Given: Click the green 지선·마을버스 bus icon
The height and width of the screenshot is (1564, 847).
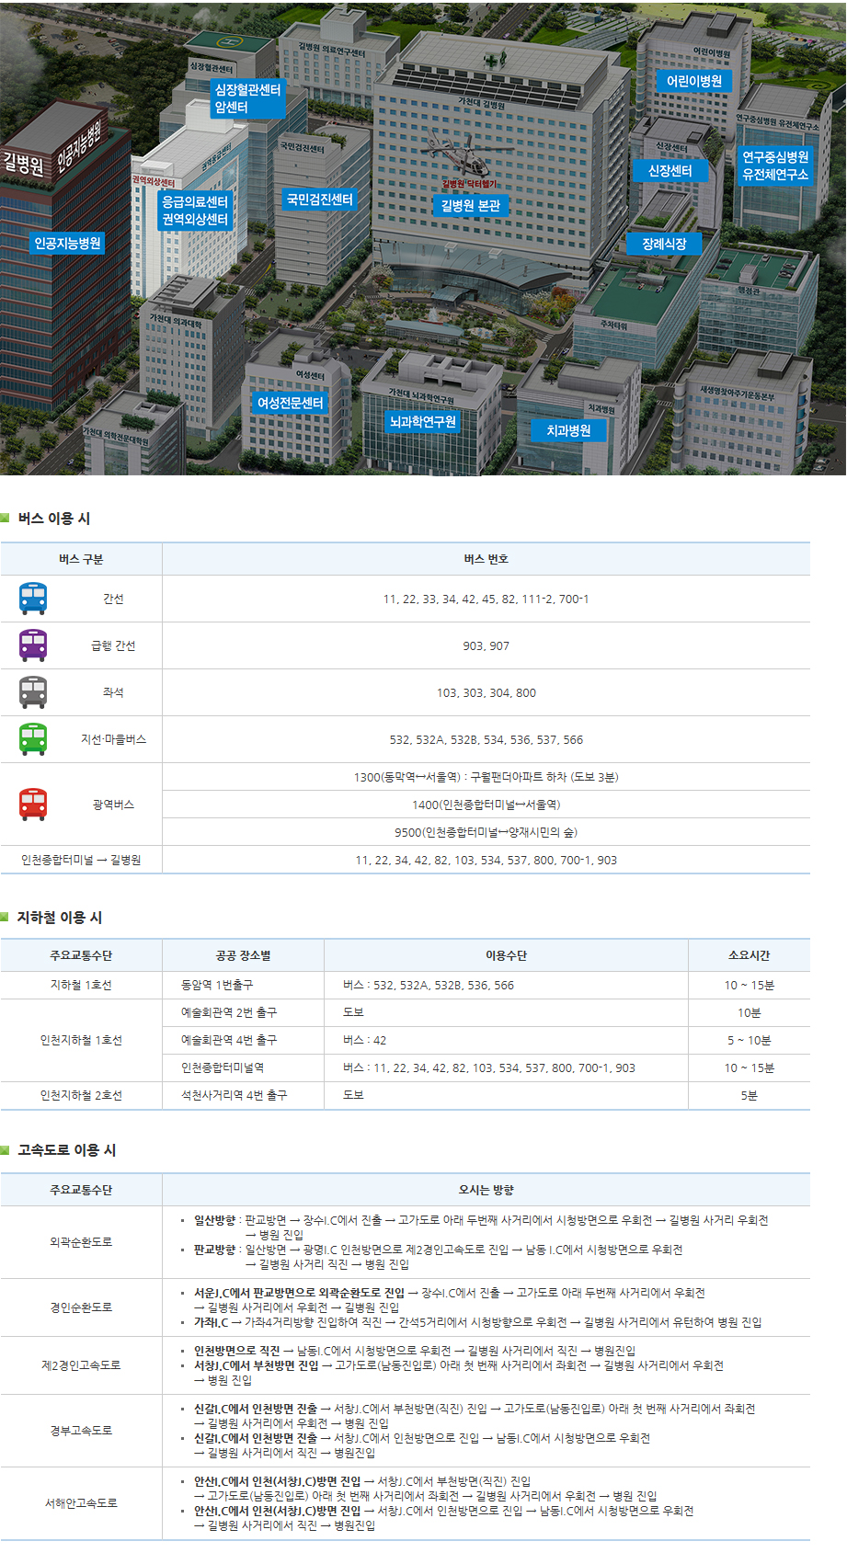Looking at the screenshot, I should 33,739.
